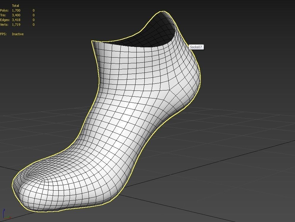Click the Total column header in statistics
The image size is (295, 222).
coord(15,6)
